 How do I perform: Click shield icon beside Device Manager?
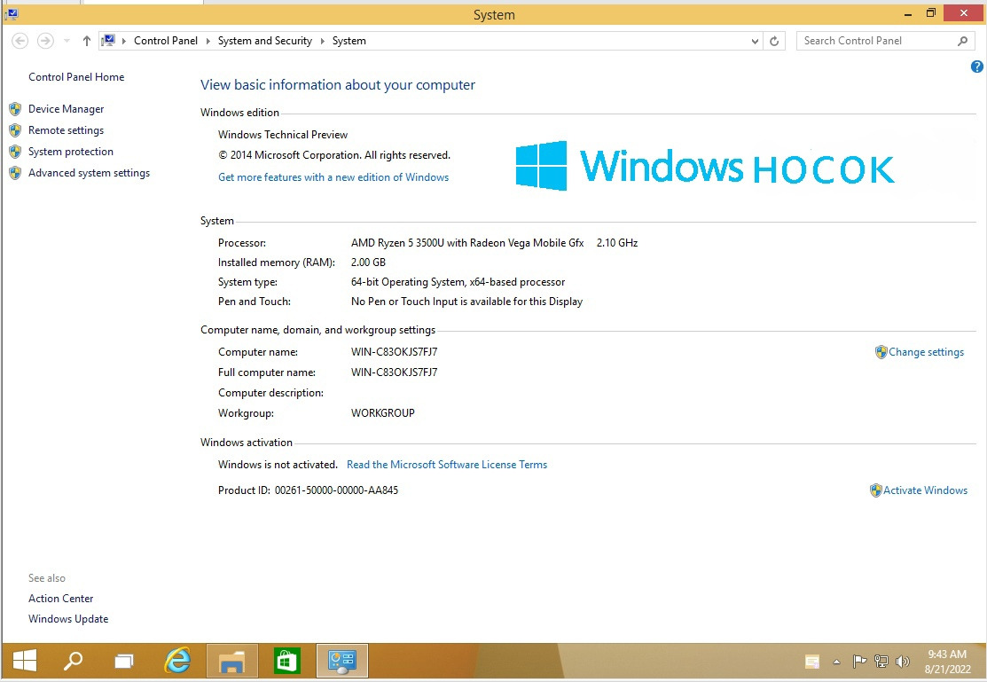(x=15, y=109)
